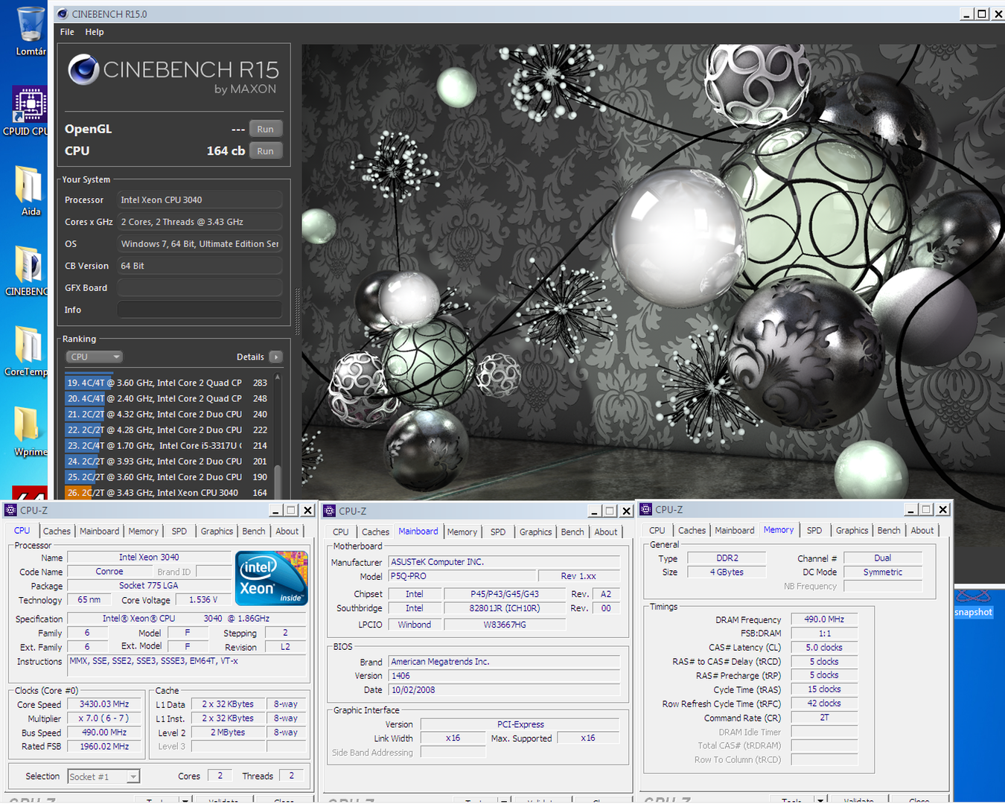This screenshot has height=804, width=1005.
Task: Open SPD tab in right CPU-Z window
Action: click(814, 530)
